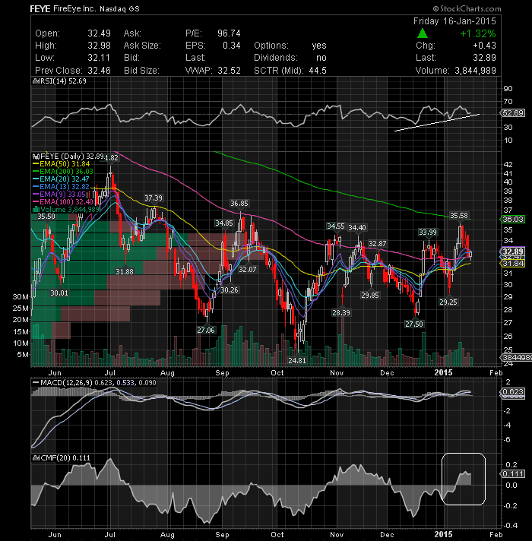Click the 37.39 peak price label
532x541 pixels.
[154, 198]
